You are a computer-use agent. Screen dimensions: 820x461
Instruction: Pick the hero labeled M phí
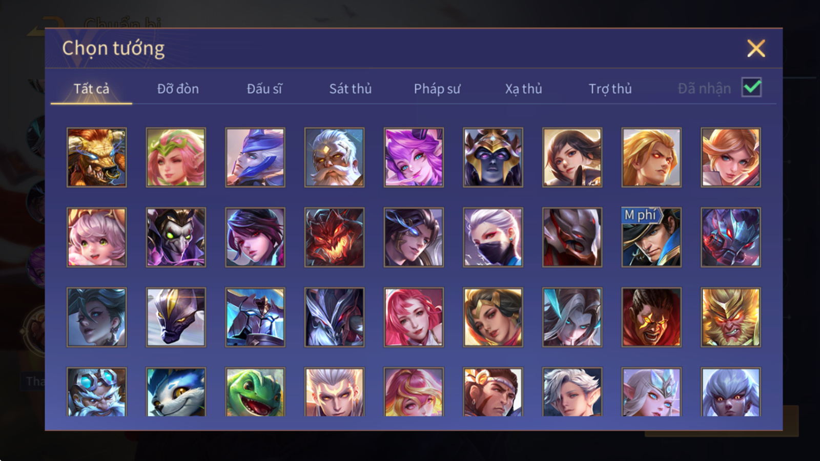pos(651,237)
